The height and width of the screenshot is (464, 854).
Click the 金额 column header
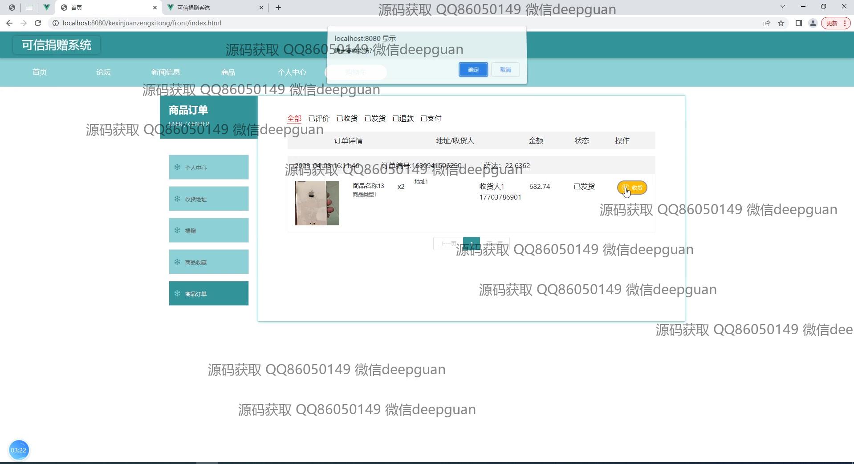coord(536,140)
